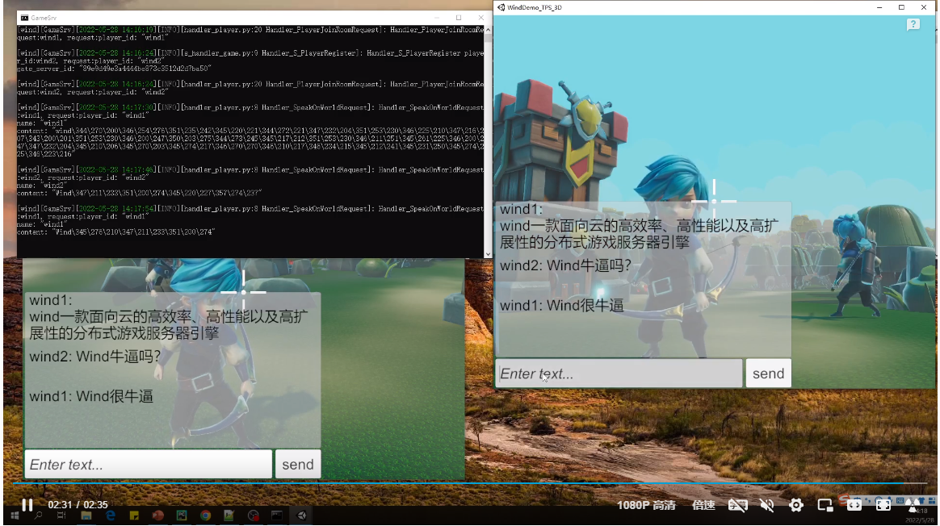Focus the Enter text field in WindDemo_TPS_3D window
The width and height of the screenshot is (940, 526).
(619, 374)
